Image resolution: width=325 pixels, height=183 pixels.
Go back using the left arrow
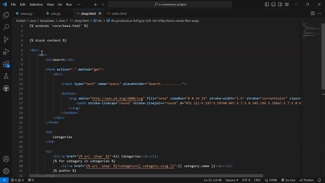[96, 5]
